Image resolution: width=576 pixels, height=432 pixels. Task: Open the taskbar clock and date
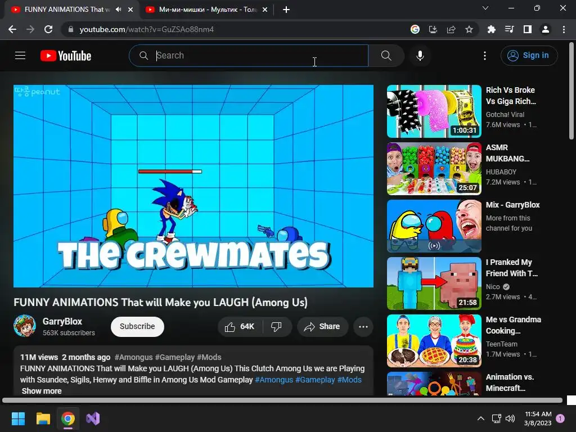538,418
